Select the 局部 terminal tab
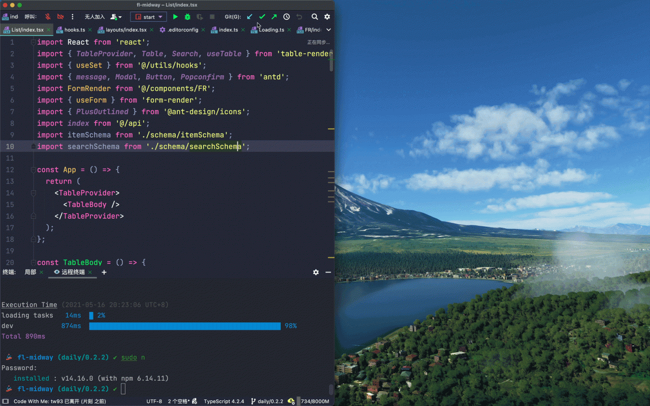 [x=30, y=272]
